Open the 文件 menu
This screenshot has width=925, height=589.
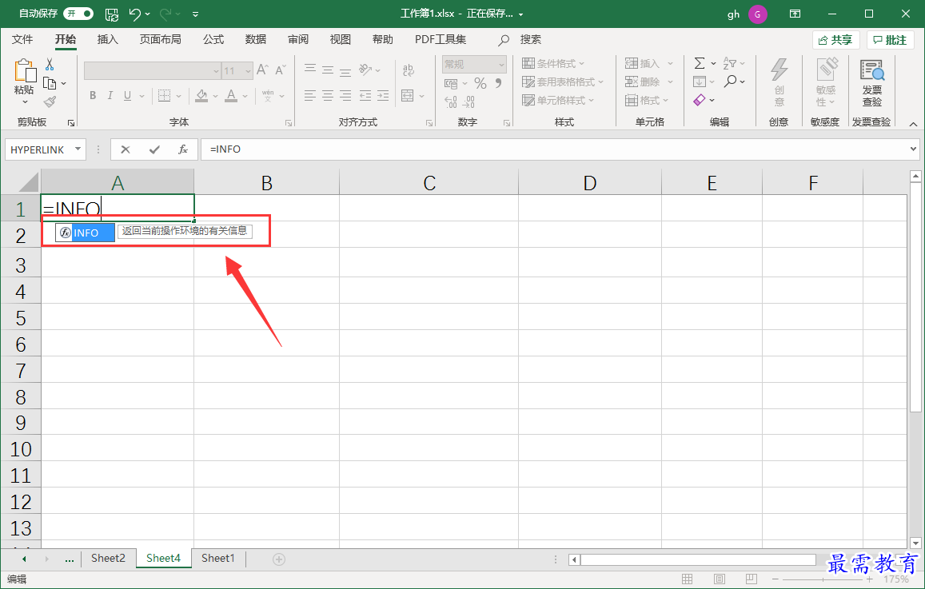coord(22,39)
